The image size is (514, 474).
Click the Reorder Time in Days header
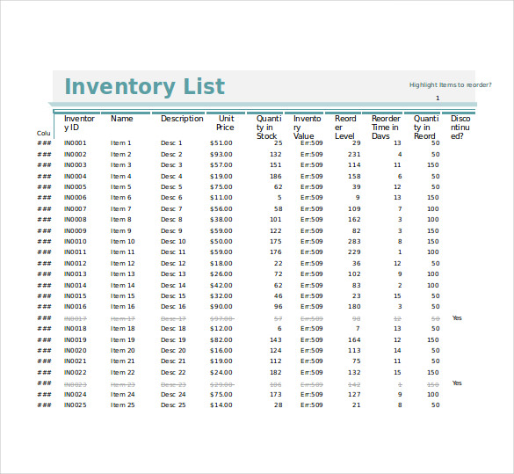tap(386, 128)
